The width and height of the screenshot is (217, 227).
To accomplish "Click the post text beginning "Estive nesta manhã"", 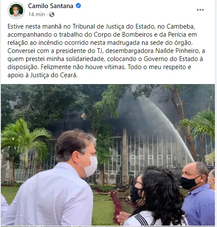I will tap(106, 51).
